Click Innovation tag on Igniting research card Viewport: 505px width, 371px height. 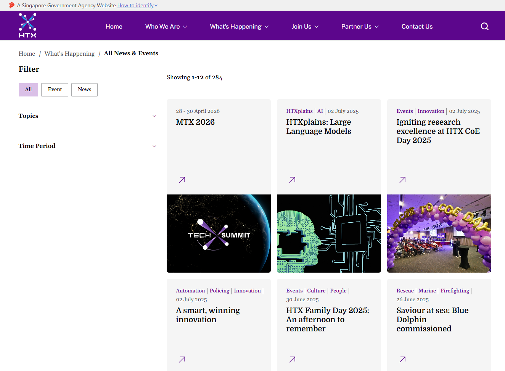pos(431,111)
